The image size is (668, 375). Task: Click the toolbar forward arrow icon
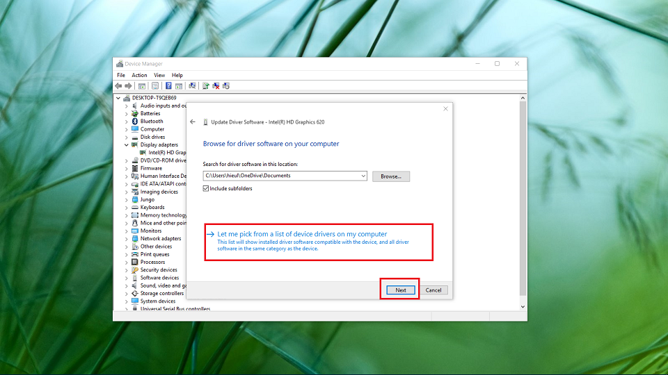tap(128, 85)
